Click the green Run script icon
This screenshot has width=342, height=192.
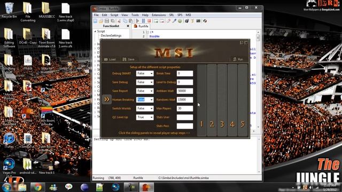[x=138, y=21]
